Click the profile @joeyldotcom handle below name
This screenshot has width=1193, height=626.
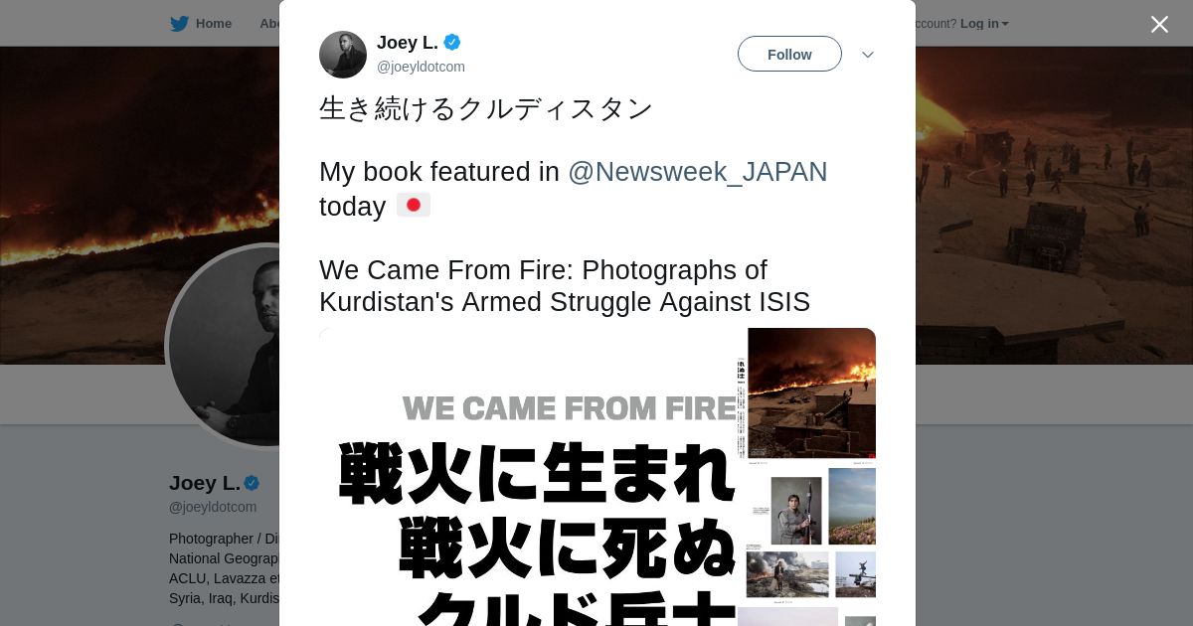pyautogui.click(x=213, y=507)
